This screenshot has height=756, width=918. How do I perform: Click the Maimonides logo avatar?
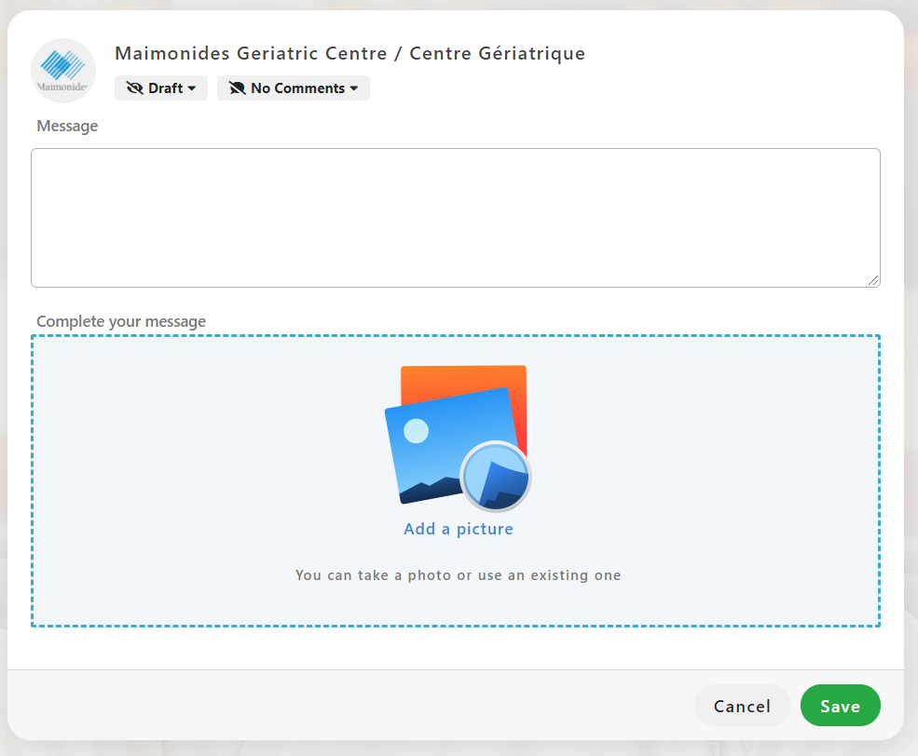(x=63, y=71)
